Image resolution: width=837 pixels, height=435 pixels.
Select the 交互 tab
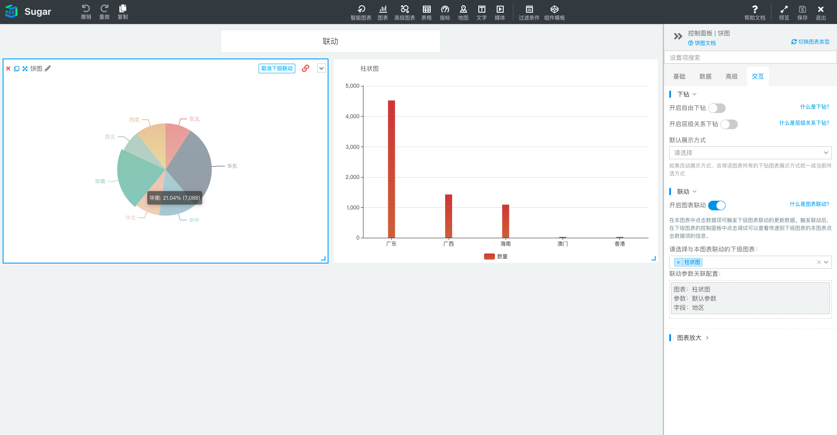(x=758, y=76)
